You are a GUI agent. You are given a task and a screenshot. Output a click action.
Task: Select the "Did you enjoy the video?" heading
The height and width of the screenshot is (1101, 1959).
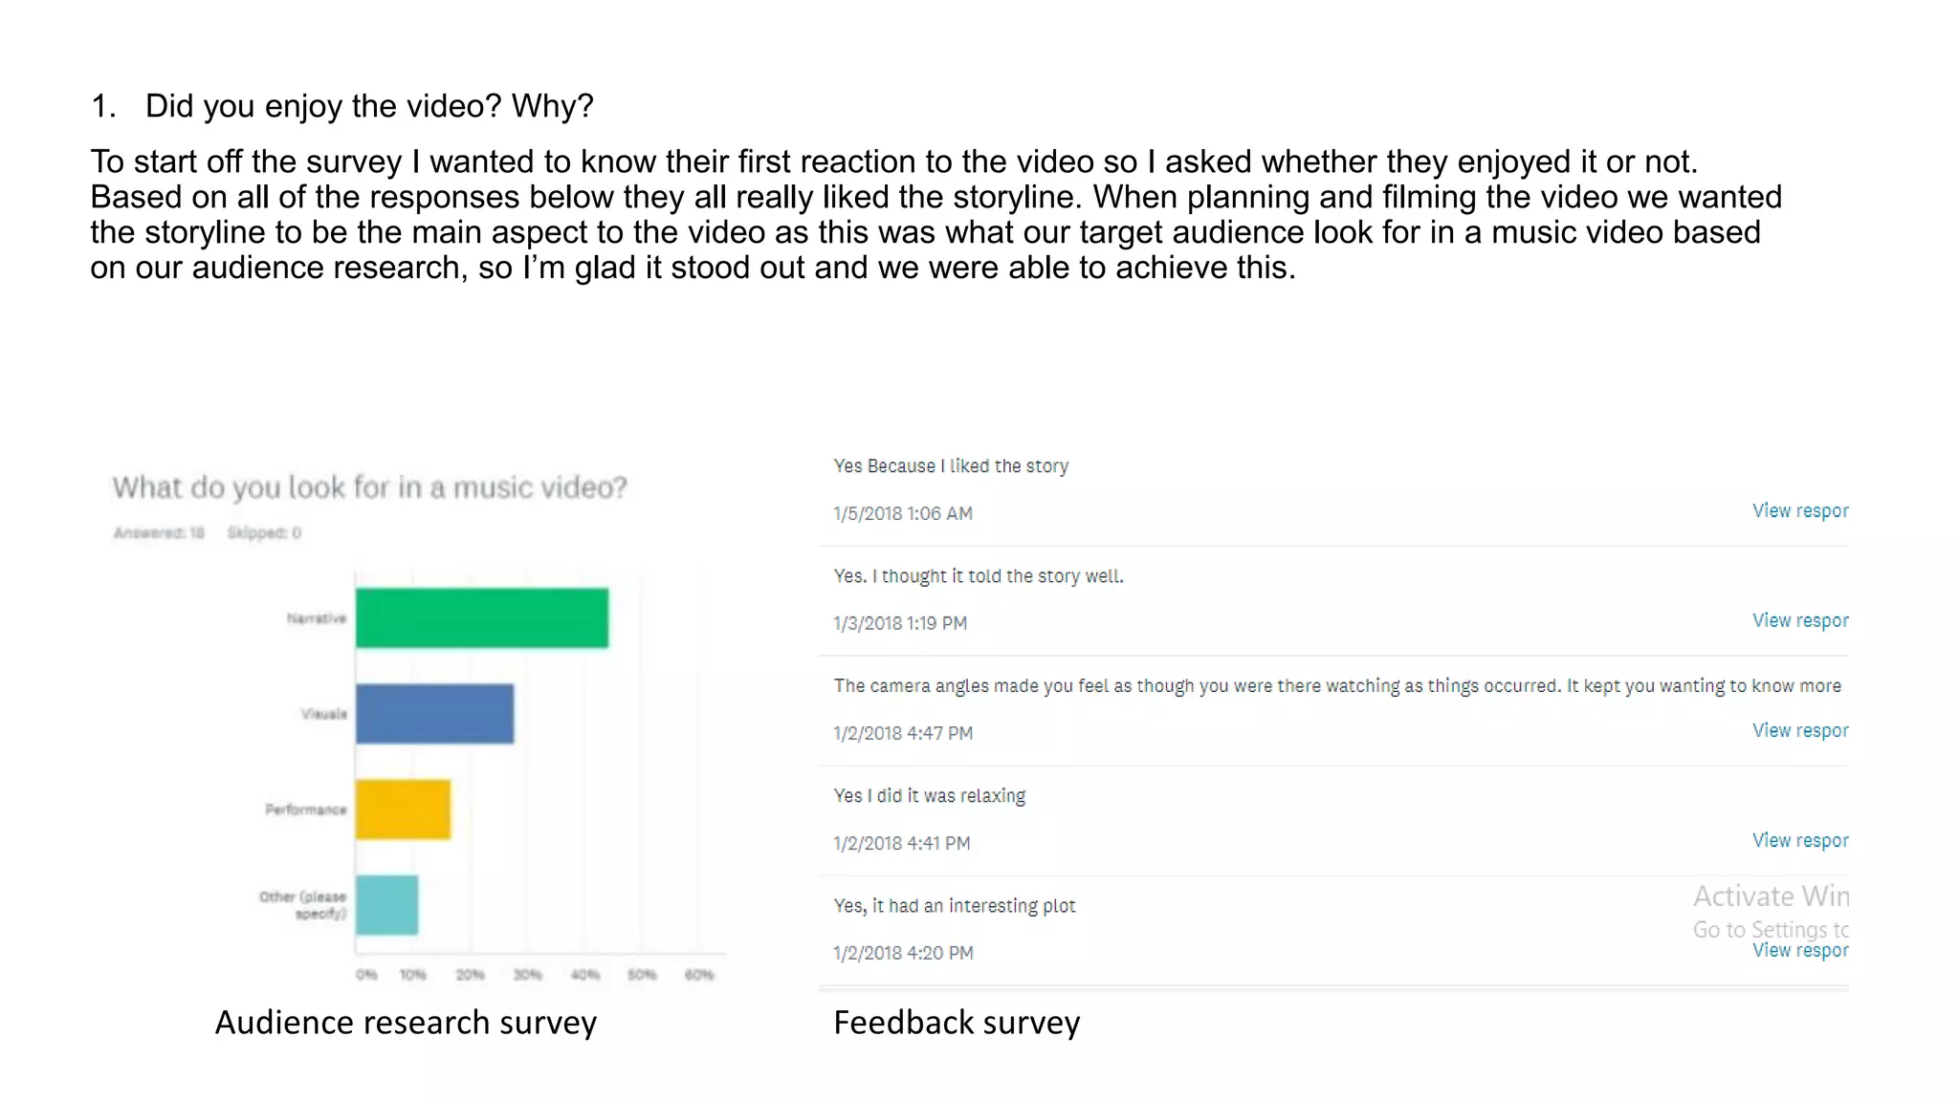click(368, 106)
